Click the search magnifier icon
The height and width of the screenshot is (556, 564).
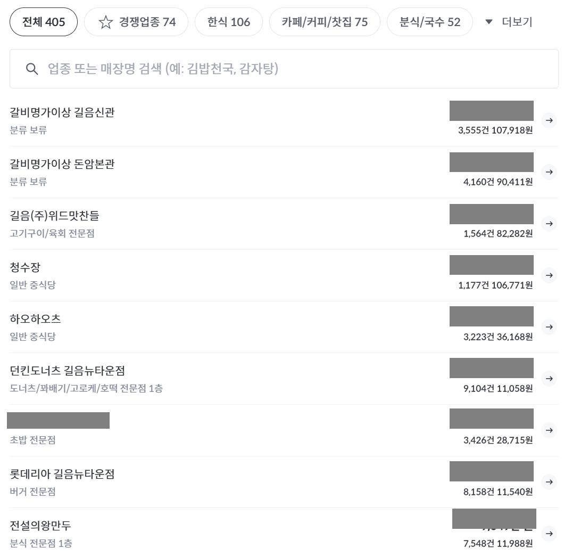tap(32, 69)
